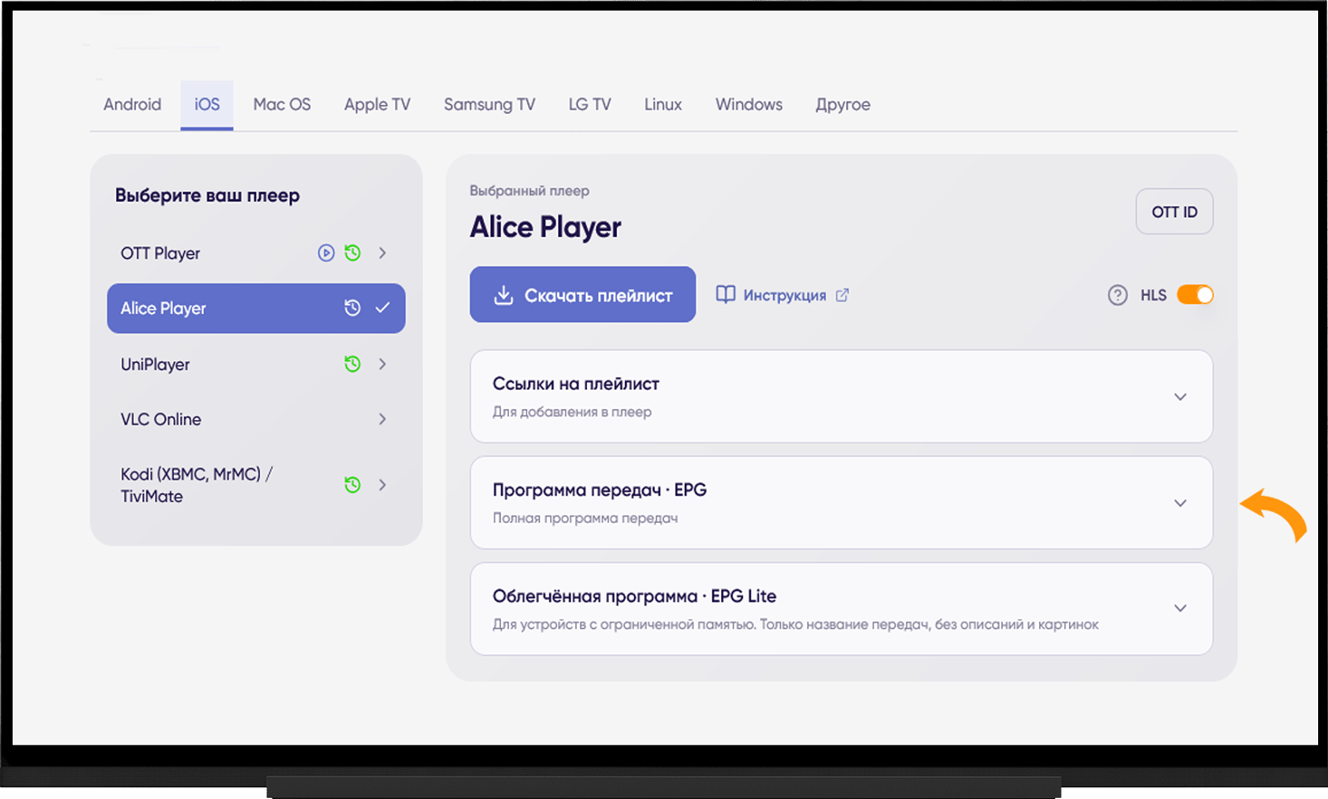This screenshot has height=799, width=1328.
Task: Expand the Программа передач · EPG section
Action: [x=842, y=502]
